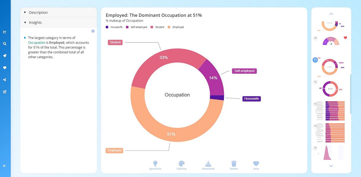Screen dimensions: 361x177
Task: Save the chart with the heart icon
Action: (x=256, y=165)
